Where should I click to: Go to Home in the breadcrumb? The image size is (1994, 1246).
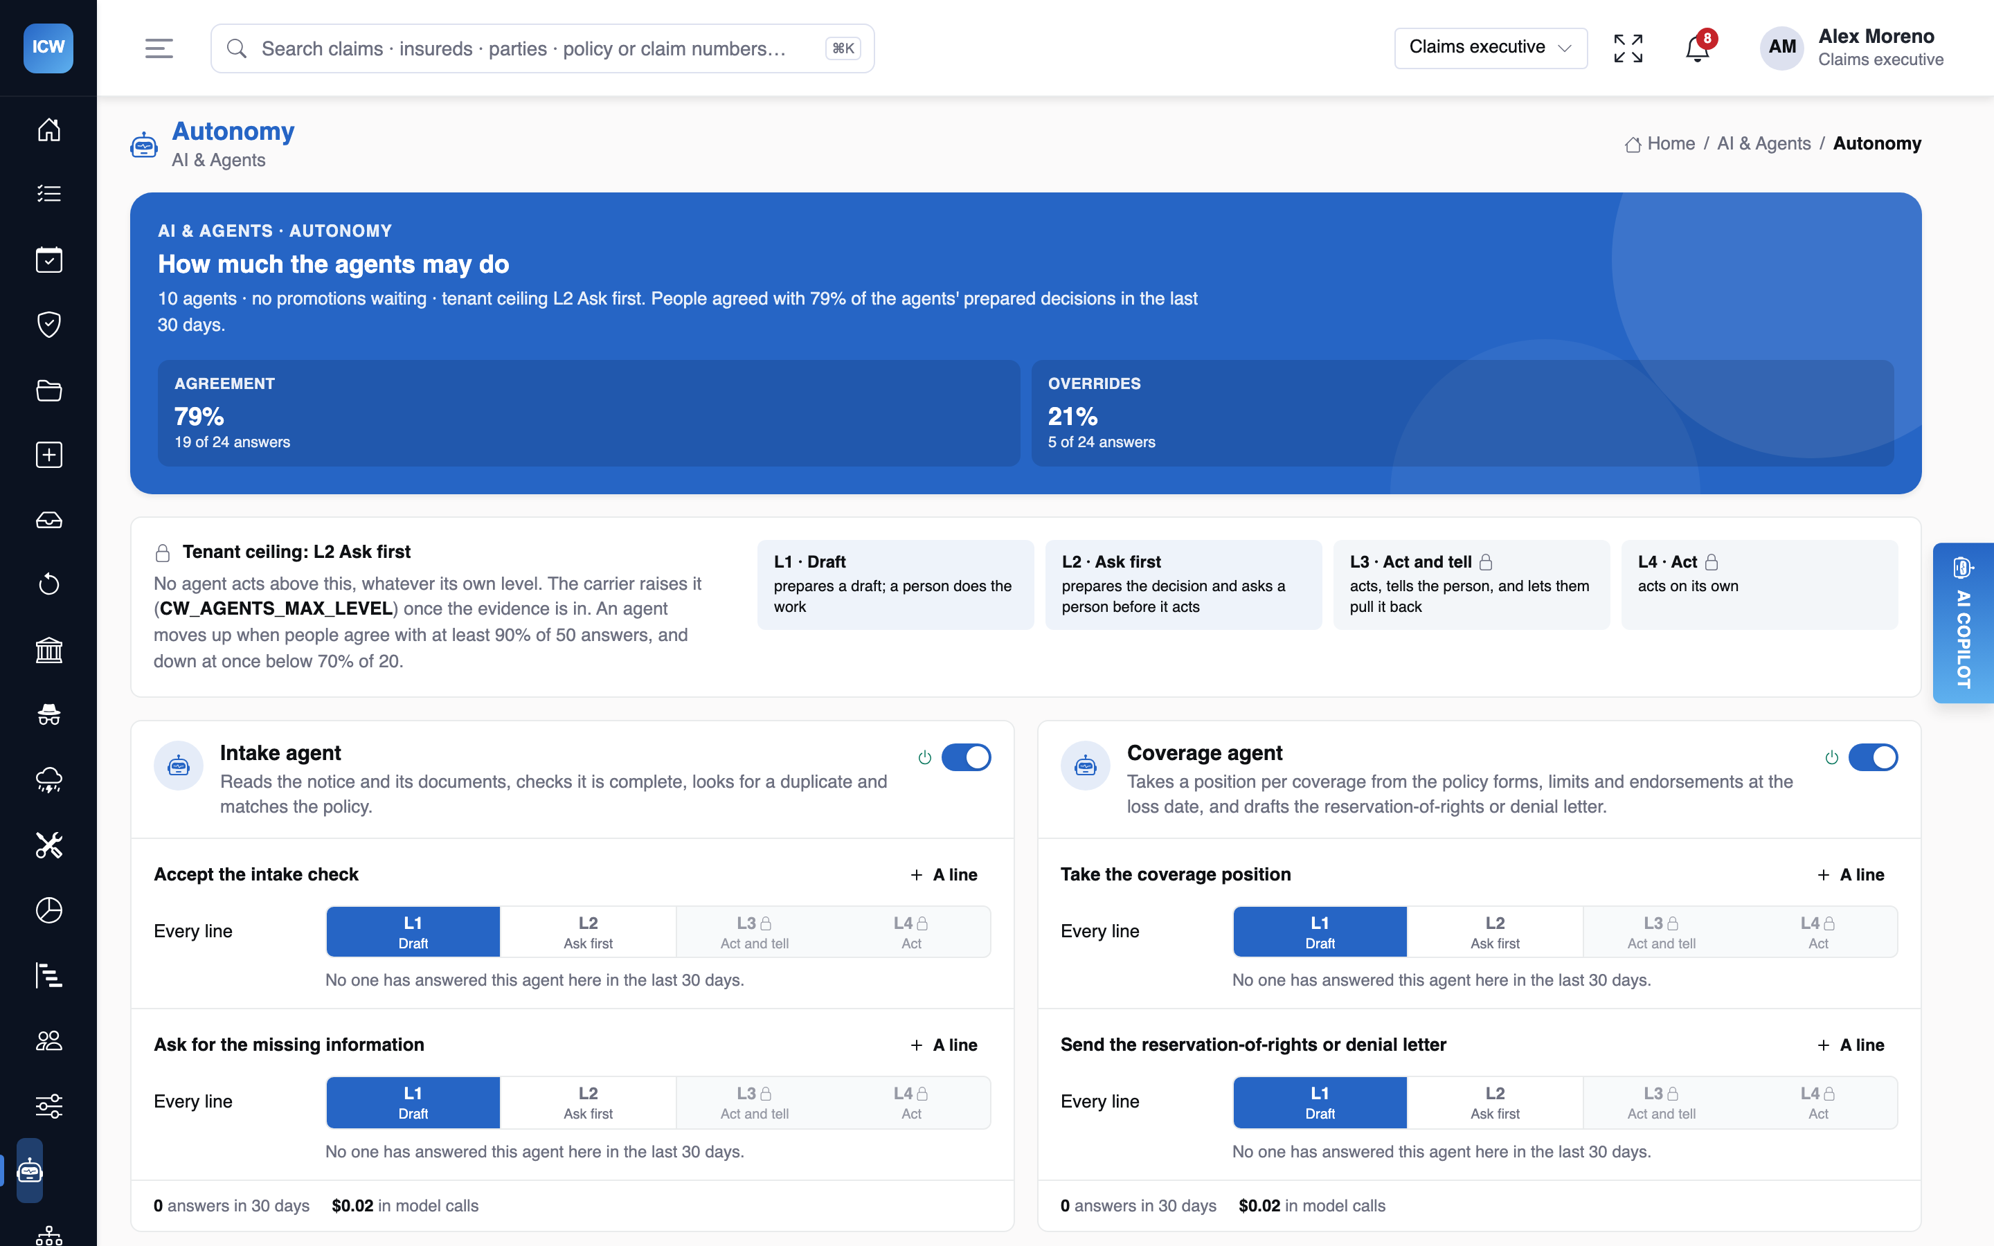(1660, 143)
